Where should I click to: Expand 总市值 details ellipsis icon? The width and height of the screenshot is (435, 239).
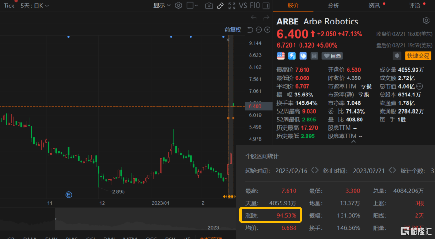[x=419, y=86]
